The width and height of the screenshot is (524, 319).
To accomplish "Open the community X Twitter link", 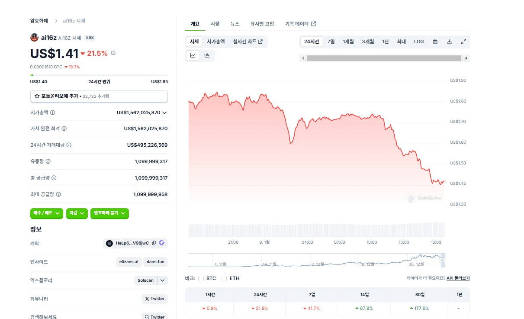I will 154,299.
